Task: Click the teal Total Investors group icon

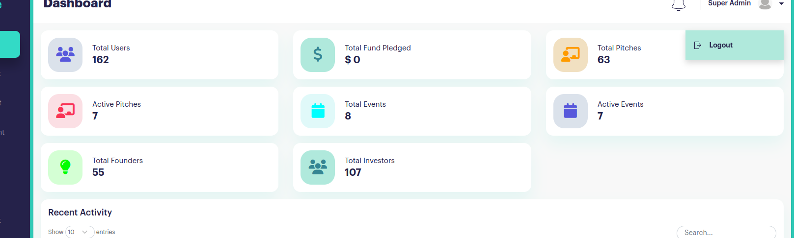Action: [318, 167]
